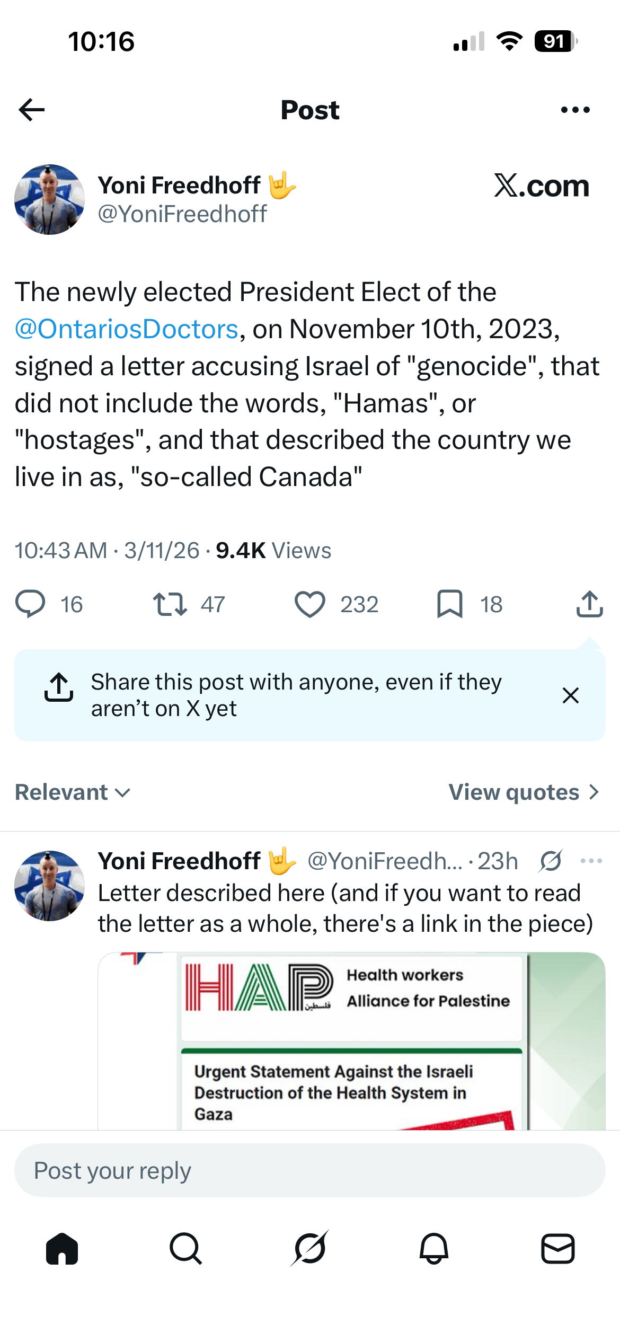This screenshot has width=620, height=1342.
Task: Tap the share icon beside bookmarks
Action: pyautogui.click(x=589, y=604)
